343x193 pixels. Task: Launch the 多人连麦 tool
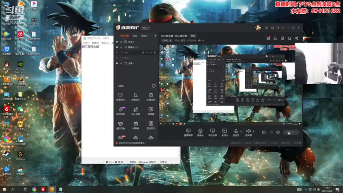coord(135,111)
